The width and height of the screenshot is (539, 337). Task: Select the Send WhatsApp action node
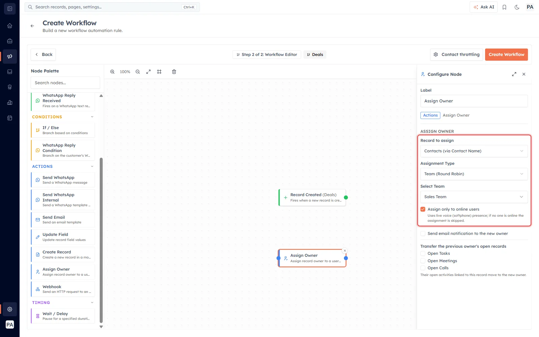63,180
